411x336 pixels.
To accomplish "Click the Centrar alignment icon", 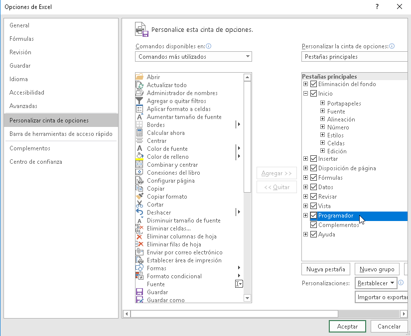I will (x=139, y=141).
